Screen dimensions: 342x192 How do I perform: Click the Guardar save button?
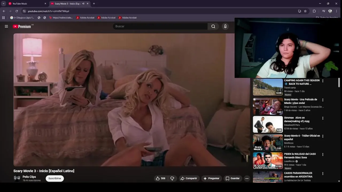(232, 178)
